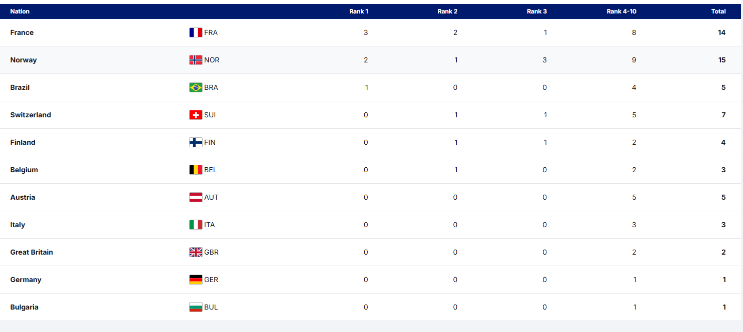Click the Belgium flag icon
Image resolution: width=743 pixels, height=332 pixels.
point(196,170)
